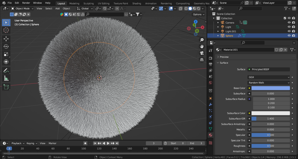298x159 pixels.
Task: Open the Tool properties tab
Action: [x=211, y=50]
